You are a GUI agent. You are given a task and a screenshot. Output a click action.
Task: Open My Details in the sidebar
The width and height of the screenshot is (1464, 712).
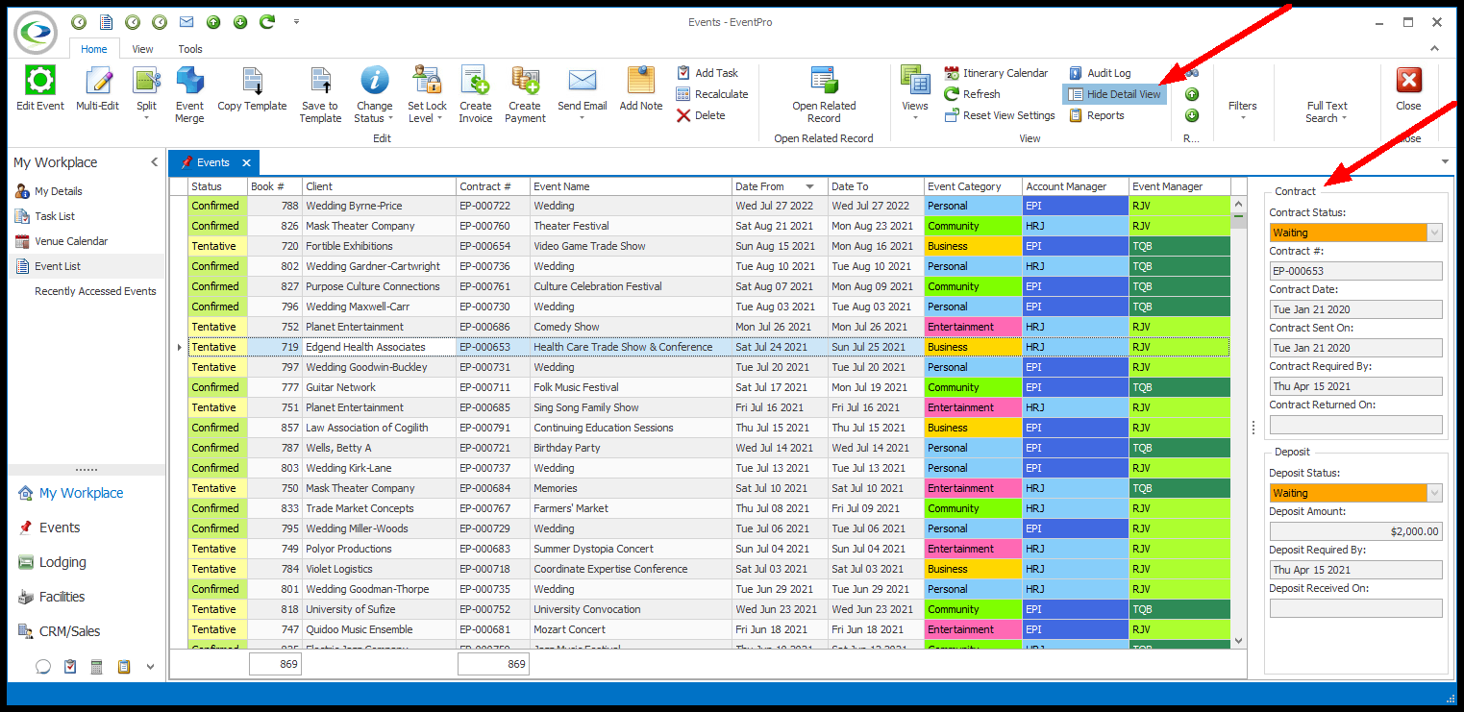pyautogui.click(x=59, y=191)
